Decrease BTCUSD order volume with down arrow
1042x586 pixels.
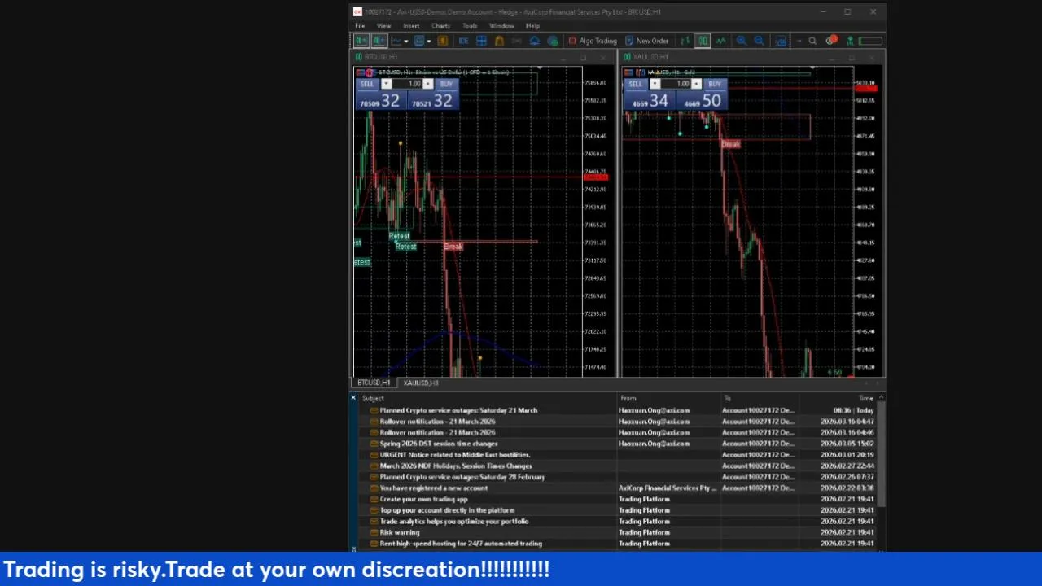tap(387, 84)
